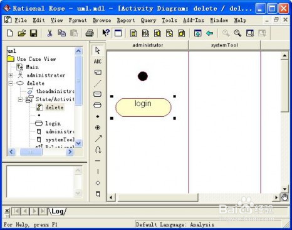Select the Start State dot tool

98,116
